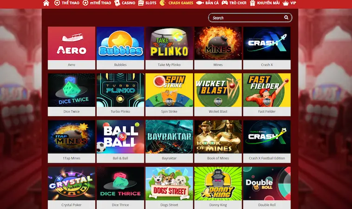Go to the home icon in navigation
The image size is (352, 209).
46,3
